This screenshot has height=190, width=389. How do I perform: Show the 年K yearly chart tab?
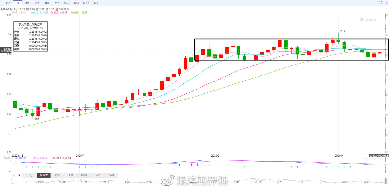(47, 3)
